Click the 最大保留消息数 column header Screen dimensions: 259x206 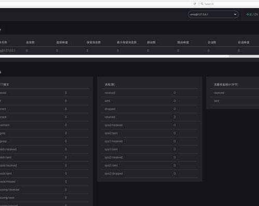[x=127, y=42]
